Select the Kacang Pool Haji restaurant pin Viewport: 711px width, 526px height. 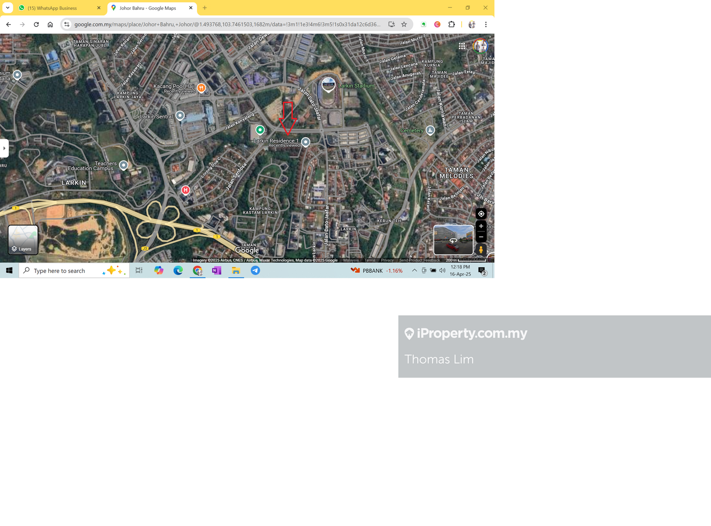pyautogui.click(x=201, y=88)
